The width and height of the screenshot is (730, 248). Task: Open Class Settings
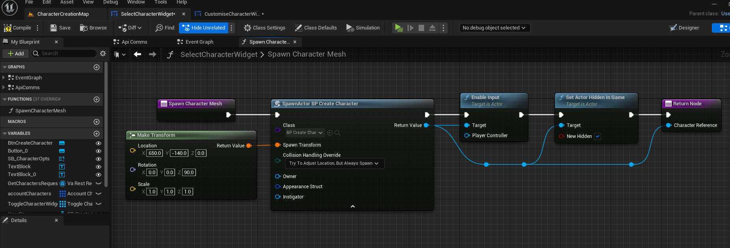[264, 28]
